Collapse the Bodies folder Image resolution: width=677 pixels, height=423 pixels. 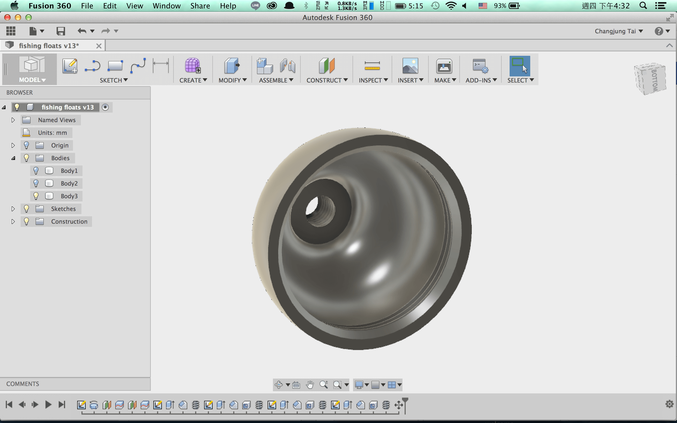13,158
